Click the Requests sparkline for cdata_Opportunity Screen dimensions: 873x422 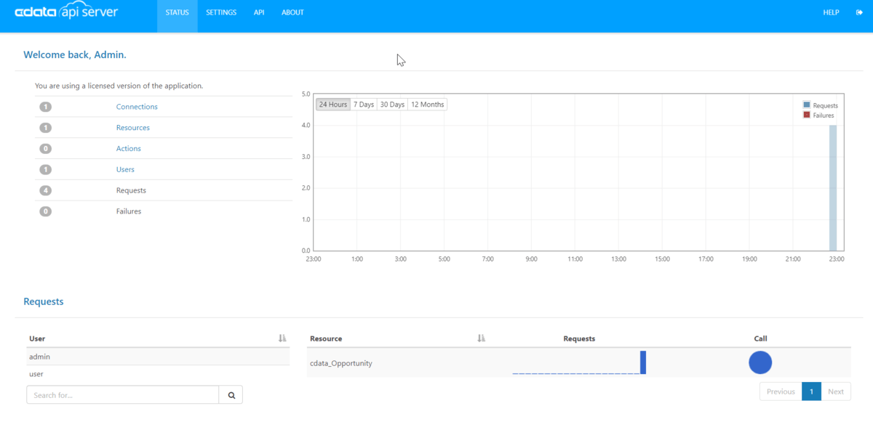coord(579,362)
